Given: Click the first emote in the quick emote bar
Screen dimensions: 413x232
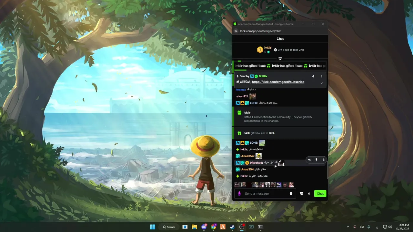Looking at the screenshot, I should [237, 185].
